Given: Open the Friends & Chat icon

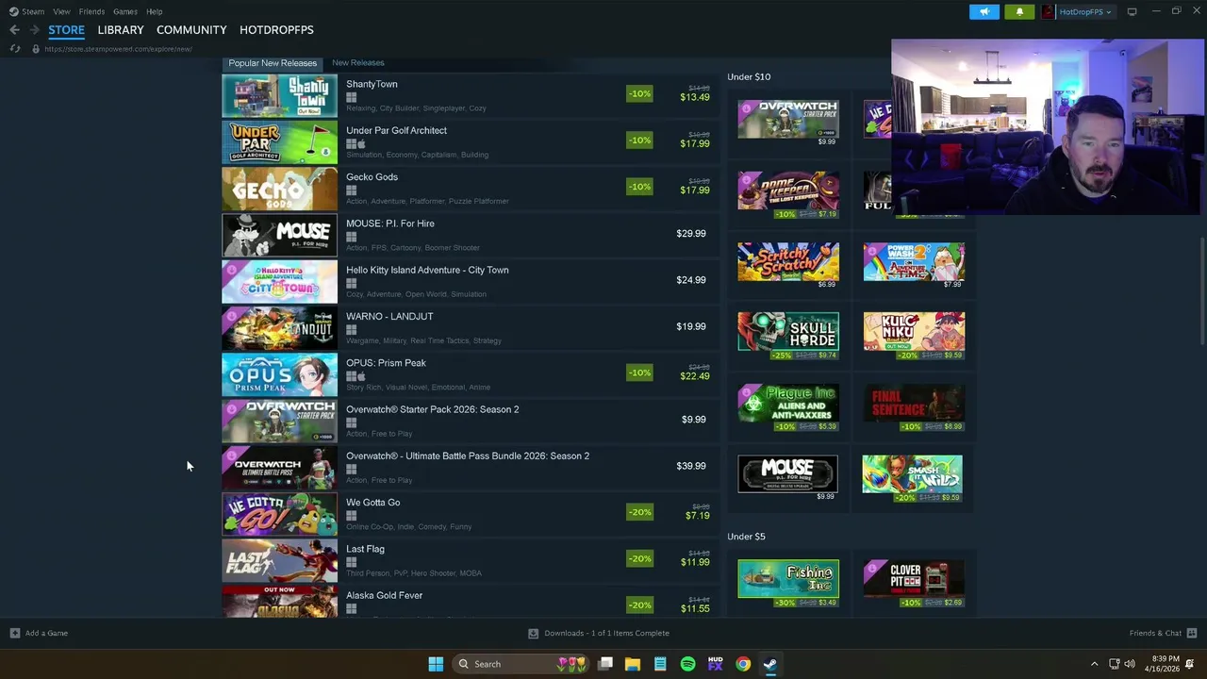Looking at the screenshot, I should pos(1192,633).
